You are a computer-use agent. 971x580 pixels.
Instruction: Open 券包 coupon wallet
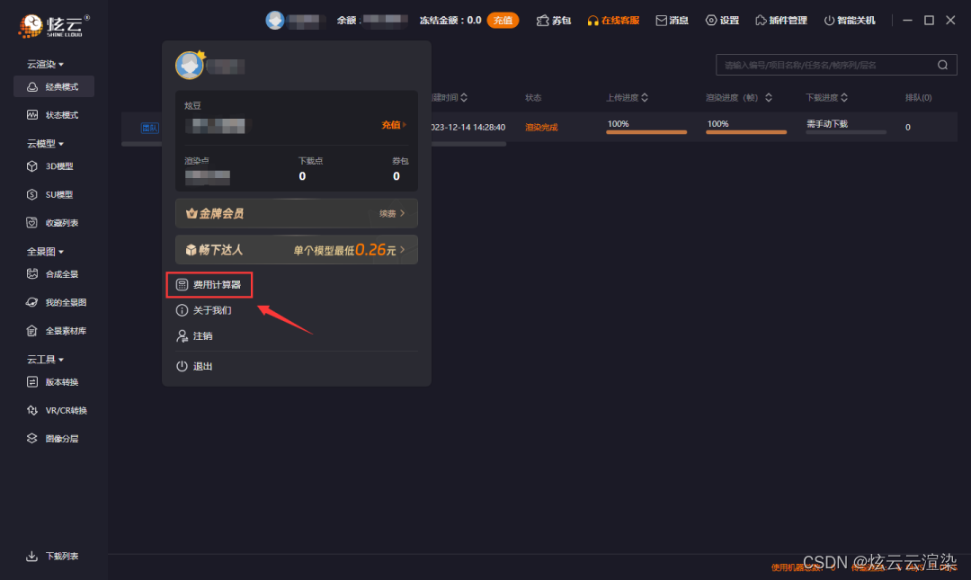click(554, 21)
